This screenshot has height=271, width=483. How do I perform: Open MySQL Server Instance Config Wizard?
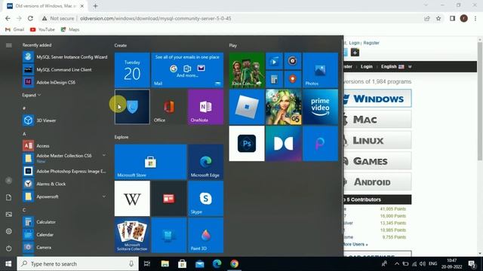[65, 57]
